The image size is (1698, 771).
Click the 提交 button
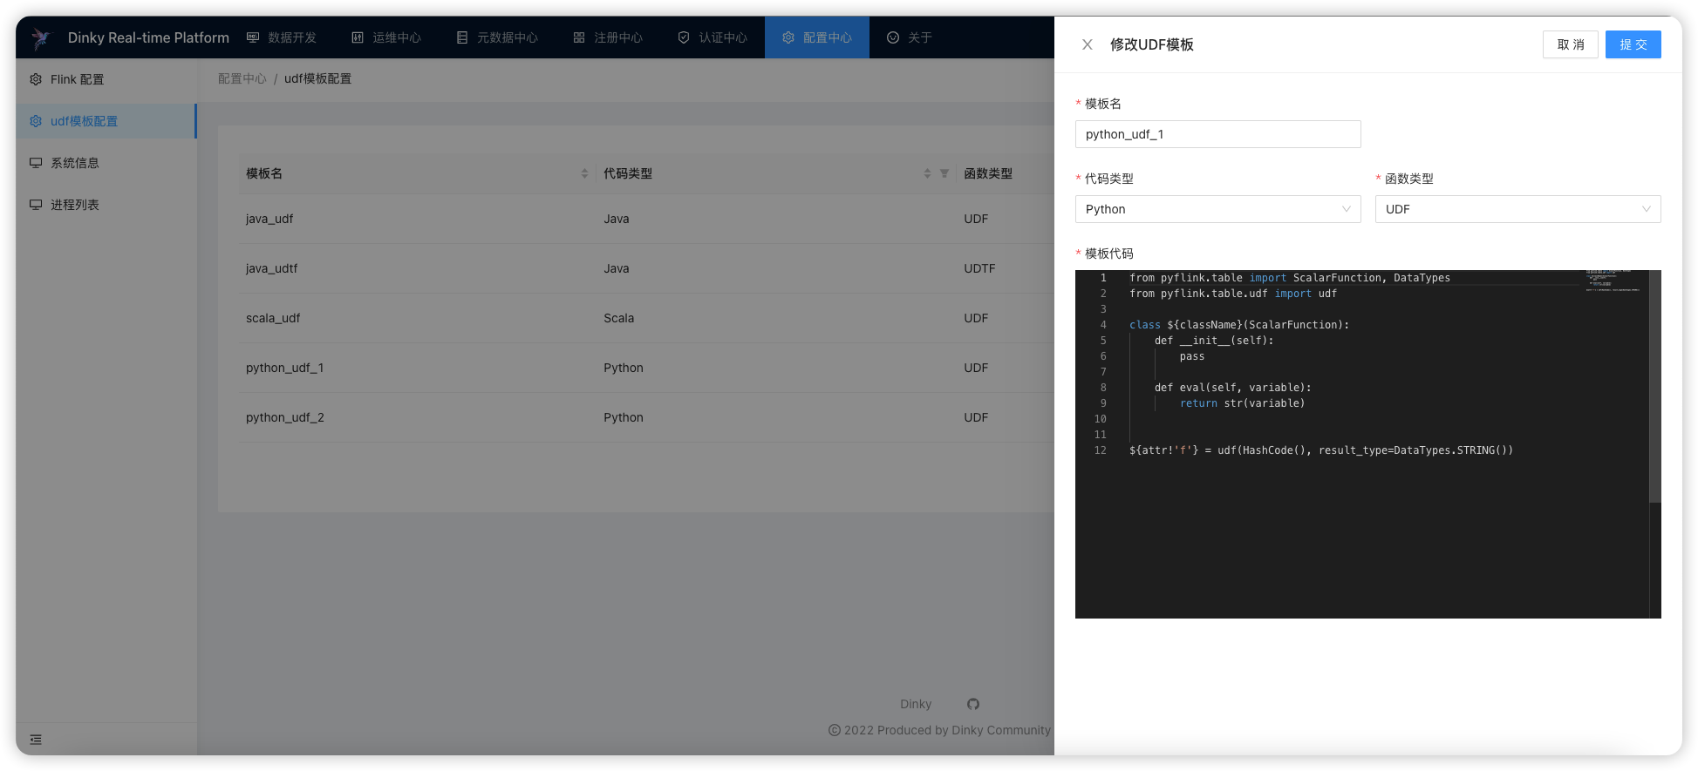(x=1633, y=44)
